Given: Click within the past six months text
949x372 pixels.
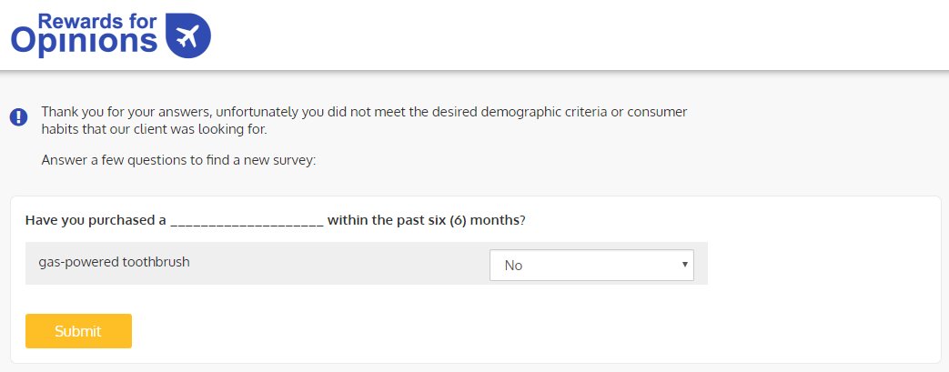Looking at the screenshot, I should [427, 220].
